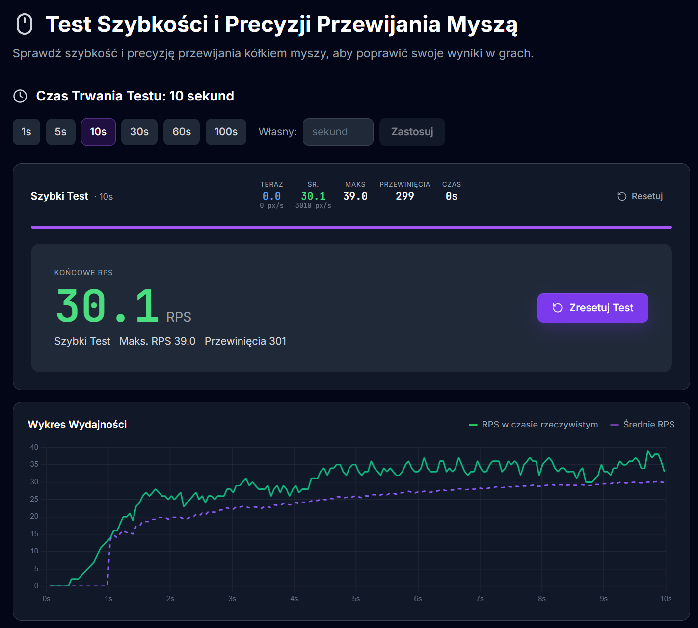This screenshot has width=698, height=628.
Task: Select the 5s test duration
Action: (61, 132)
